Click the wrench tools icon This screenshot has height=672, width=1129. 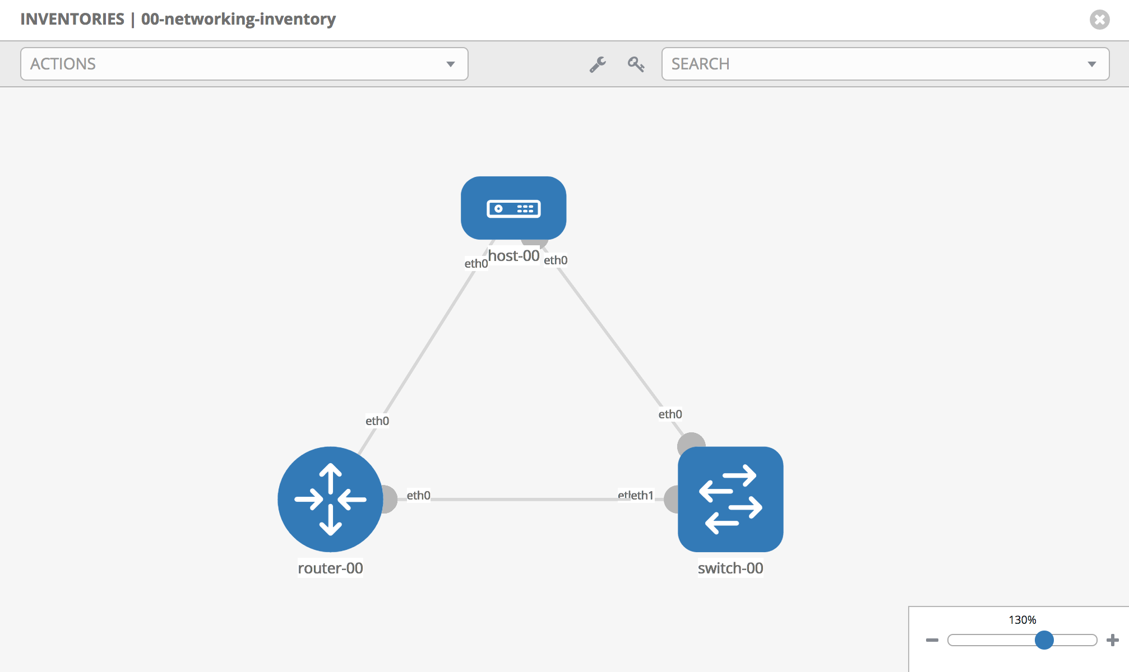point(598,64)
